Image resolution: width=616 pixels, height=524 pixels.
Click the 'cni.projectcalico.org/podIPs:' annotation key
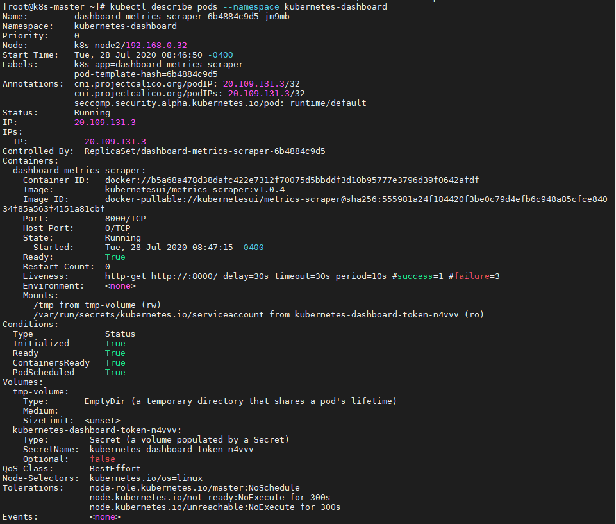tap(149, 94)
